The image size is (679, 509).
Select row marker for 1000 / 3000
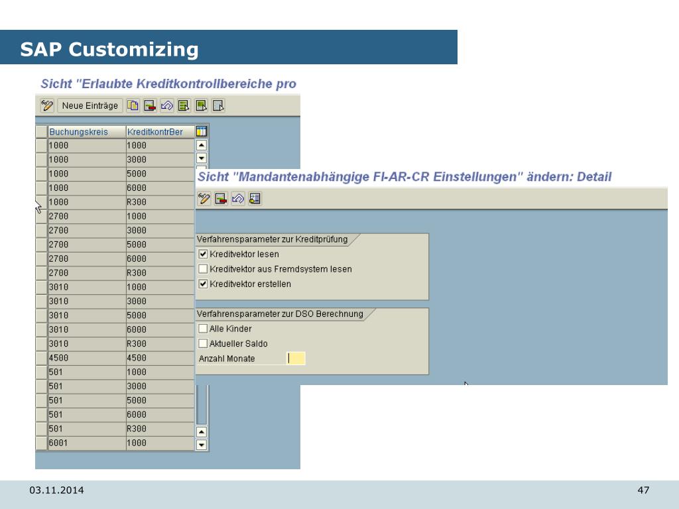(x=42, y=160)
